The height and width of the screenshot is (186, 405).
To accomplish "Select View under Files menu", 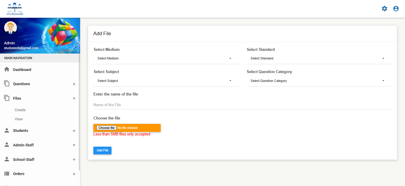I will tap(19, 119).
